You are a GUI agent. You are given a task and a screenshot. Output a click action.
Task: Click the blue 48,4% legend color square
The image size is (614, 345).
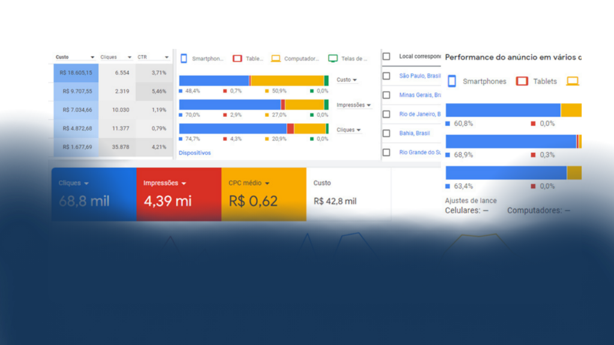pyautogui.click(x=181, y=91)
